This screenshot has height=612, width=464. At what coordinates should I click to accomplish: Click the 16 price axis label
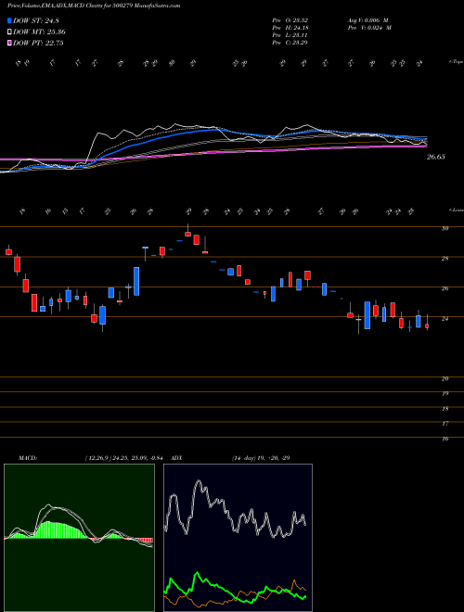pyautogui.click(x=445, y=440)
